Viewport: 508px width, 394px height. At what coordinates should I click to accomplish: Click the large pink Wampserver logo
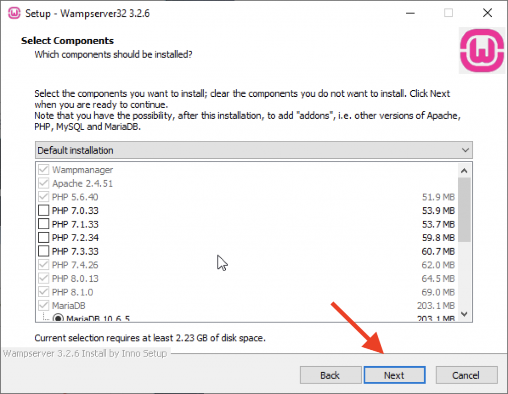[482, 51]
